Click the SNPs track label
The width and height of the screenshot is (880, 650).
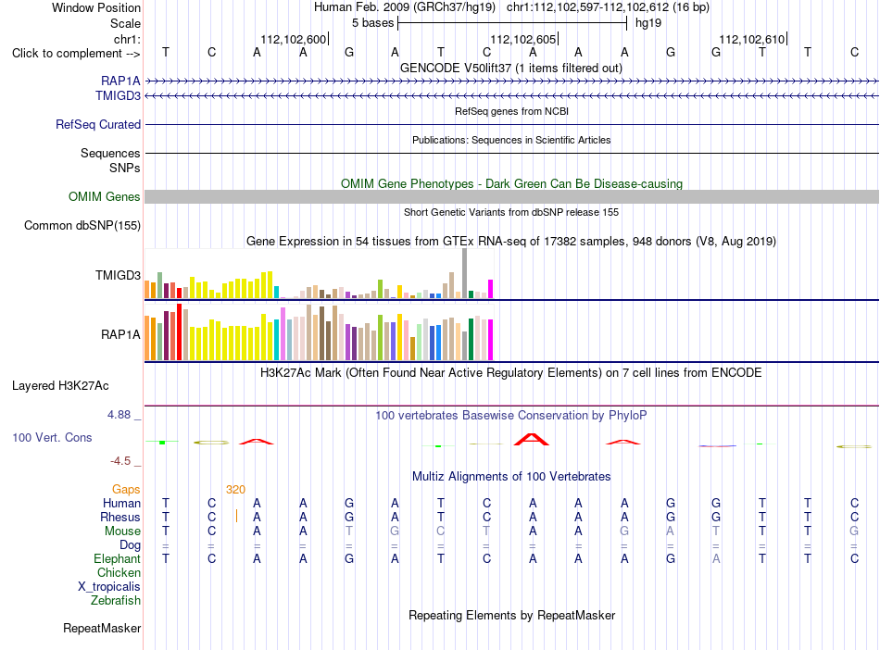(125, 168)
